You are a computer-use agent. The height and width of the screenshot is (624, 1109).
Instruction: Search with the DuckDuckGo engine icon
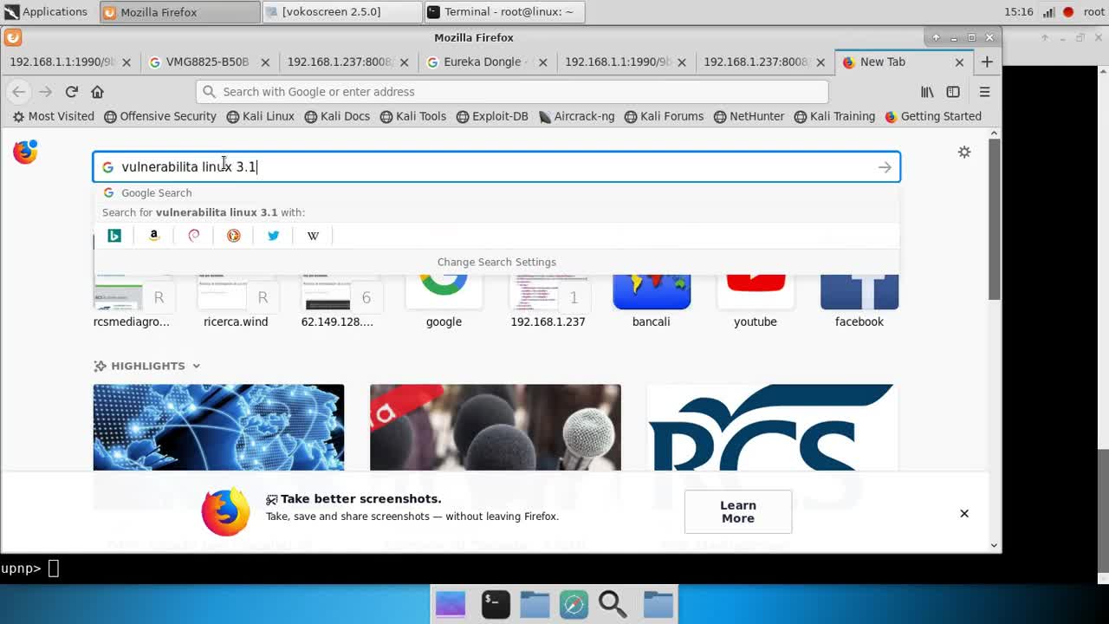[x=234, y=235]
